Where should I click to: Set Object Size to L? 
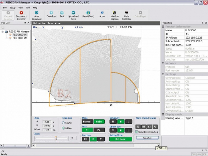click(128, 131)
